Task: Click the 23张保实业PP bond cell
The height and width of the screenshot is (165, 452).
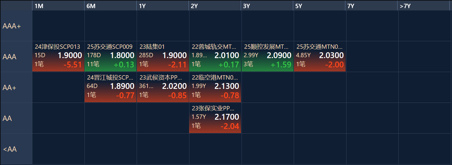Action: 215,118
